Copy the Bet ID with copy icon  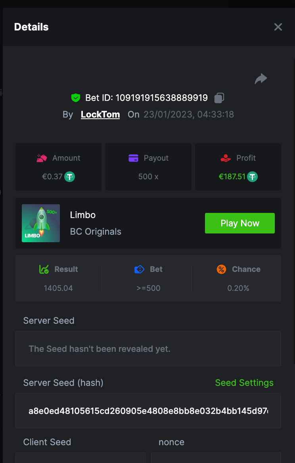pyautogui.click(x=219, y=98)
